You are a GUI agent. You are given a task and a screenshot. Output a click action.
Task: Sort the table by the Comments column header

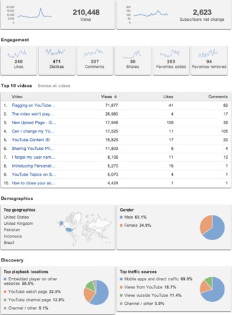[x=218, y=96]
